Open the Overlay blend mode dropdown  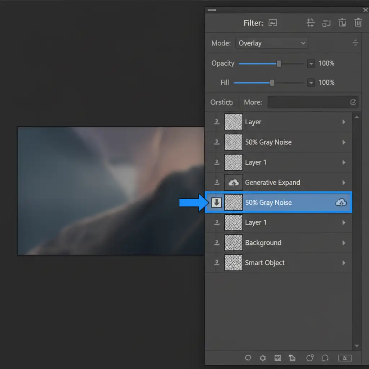pos(272,43)
